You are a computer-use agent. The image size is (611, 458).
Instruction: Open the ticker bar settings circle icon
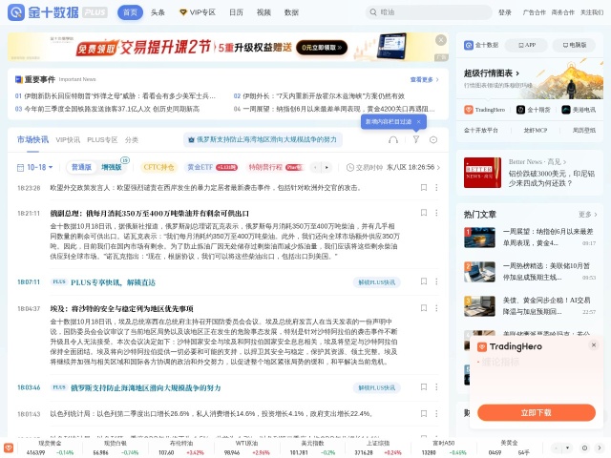(x=584, y=448)
